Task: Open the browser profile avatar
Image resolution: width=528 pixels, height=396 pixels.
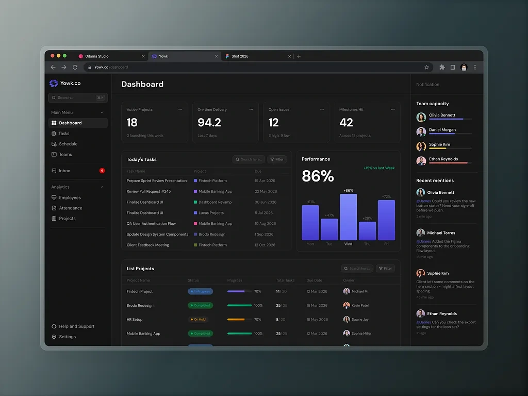Action: 464,68
